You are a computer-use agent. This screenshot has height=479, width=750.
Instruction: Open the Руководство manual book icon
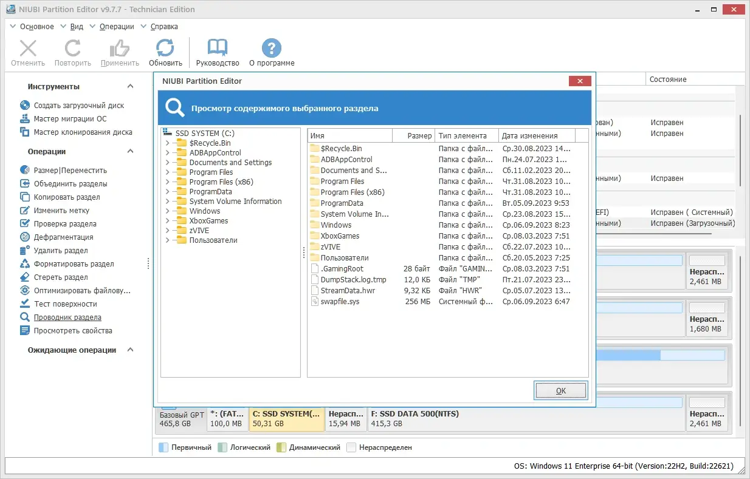pos(218,48)
